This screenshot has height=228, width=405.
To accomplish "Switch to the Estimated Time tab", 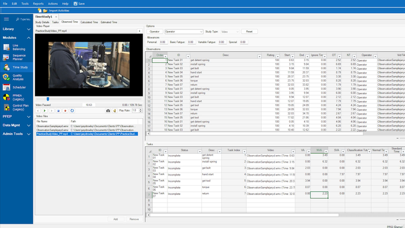I will pyautogui.click(x=109, y=22).
